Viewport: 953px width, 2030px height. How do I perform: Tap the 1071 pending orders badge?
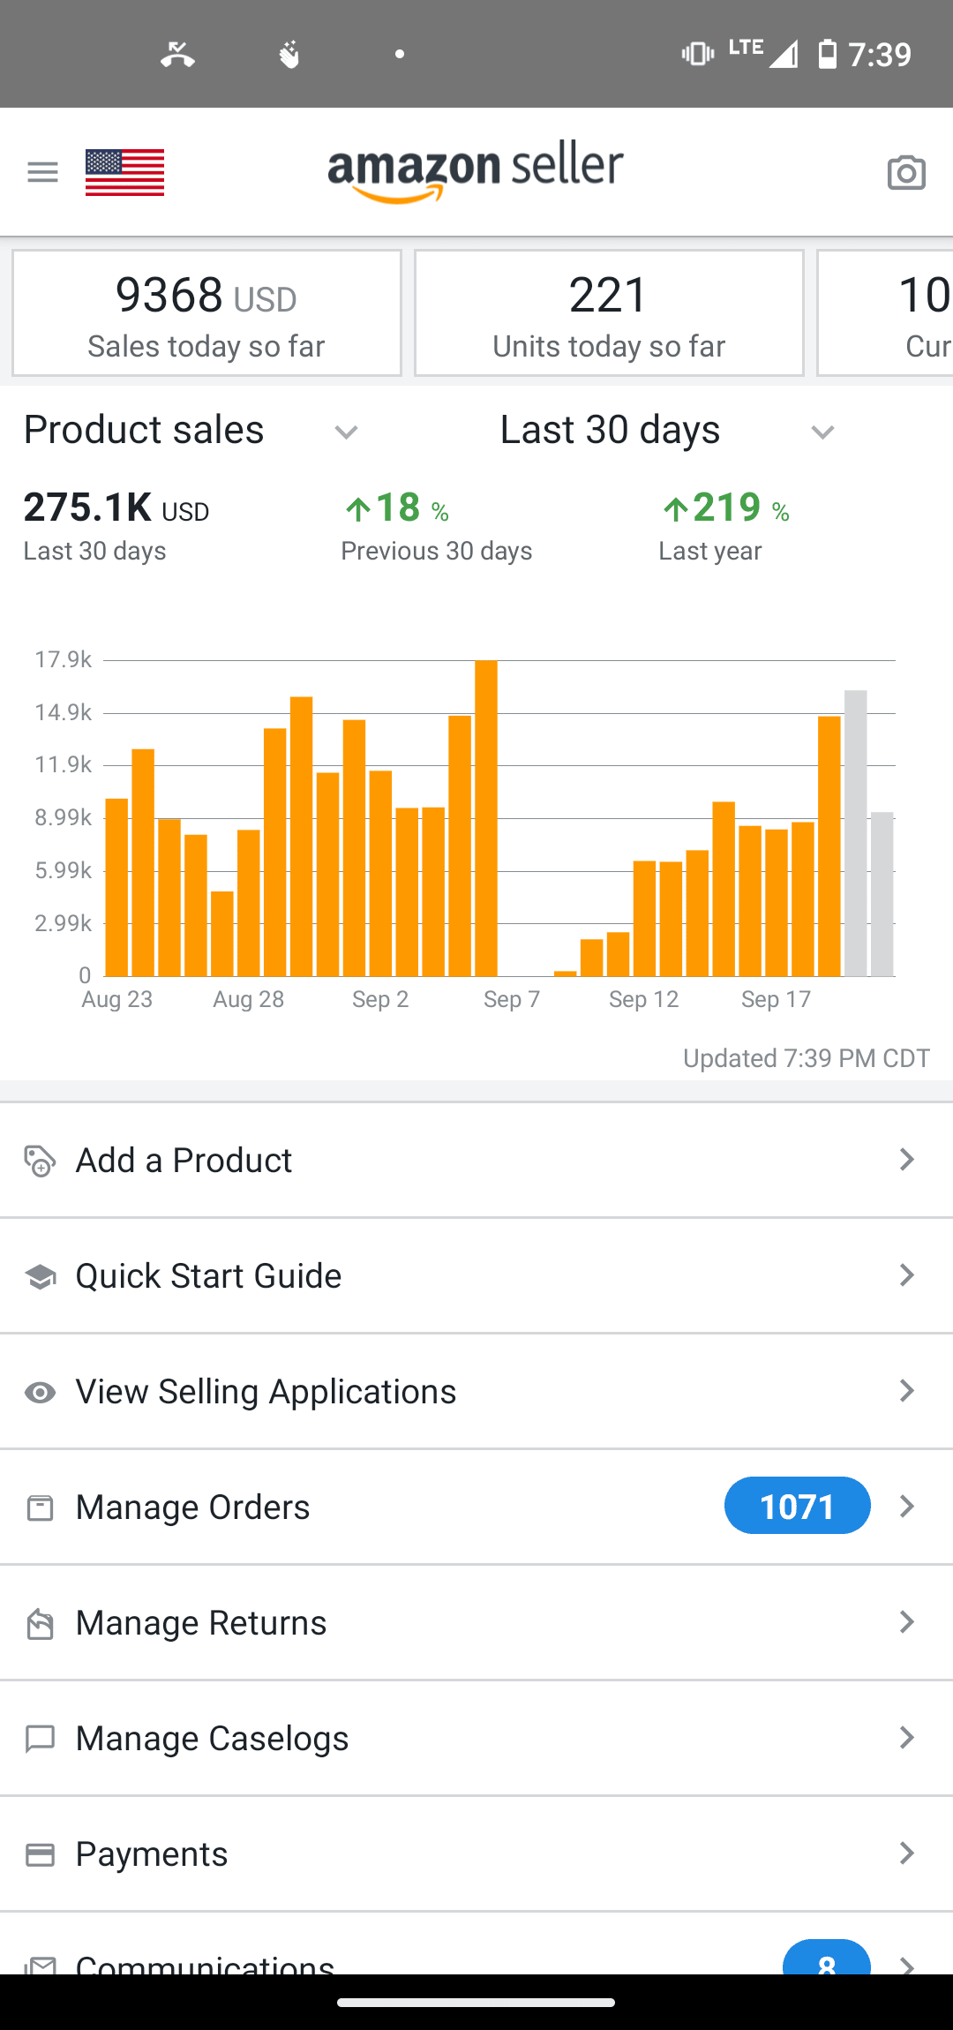coord(797,1506)
